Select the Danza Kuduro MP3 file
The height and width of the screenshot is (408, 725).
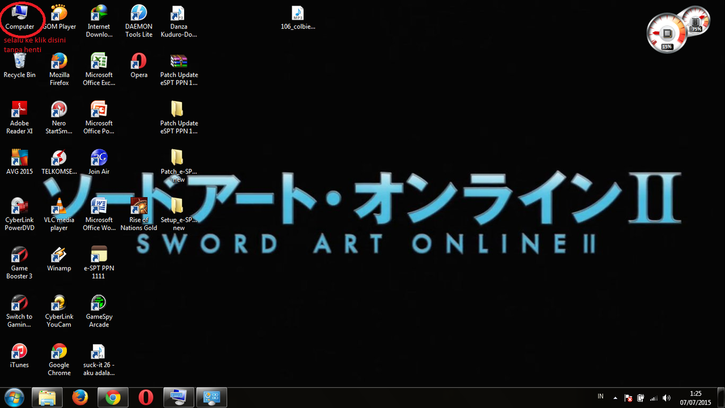point(178,21)
